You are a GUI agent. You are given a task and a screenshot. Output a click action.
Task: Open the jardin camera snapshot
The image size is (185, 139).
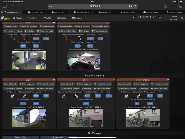click(x=29, y=118)
